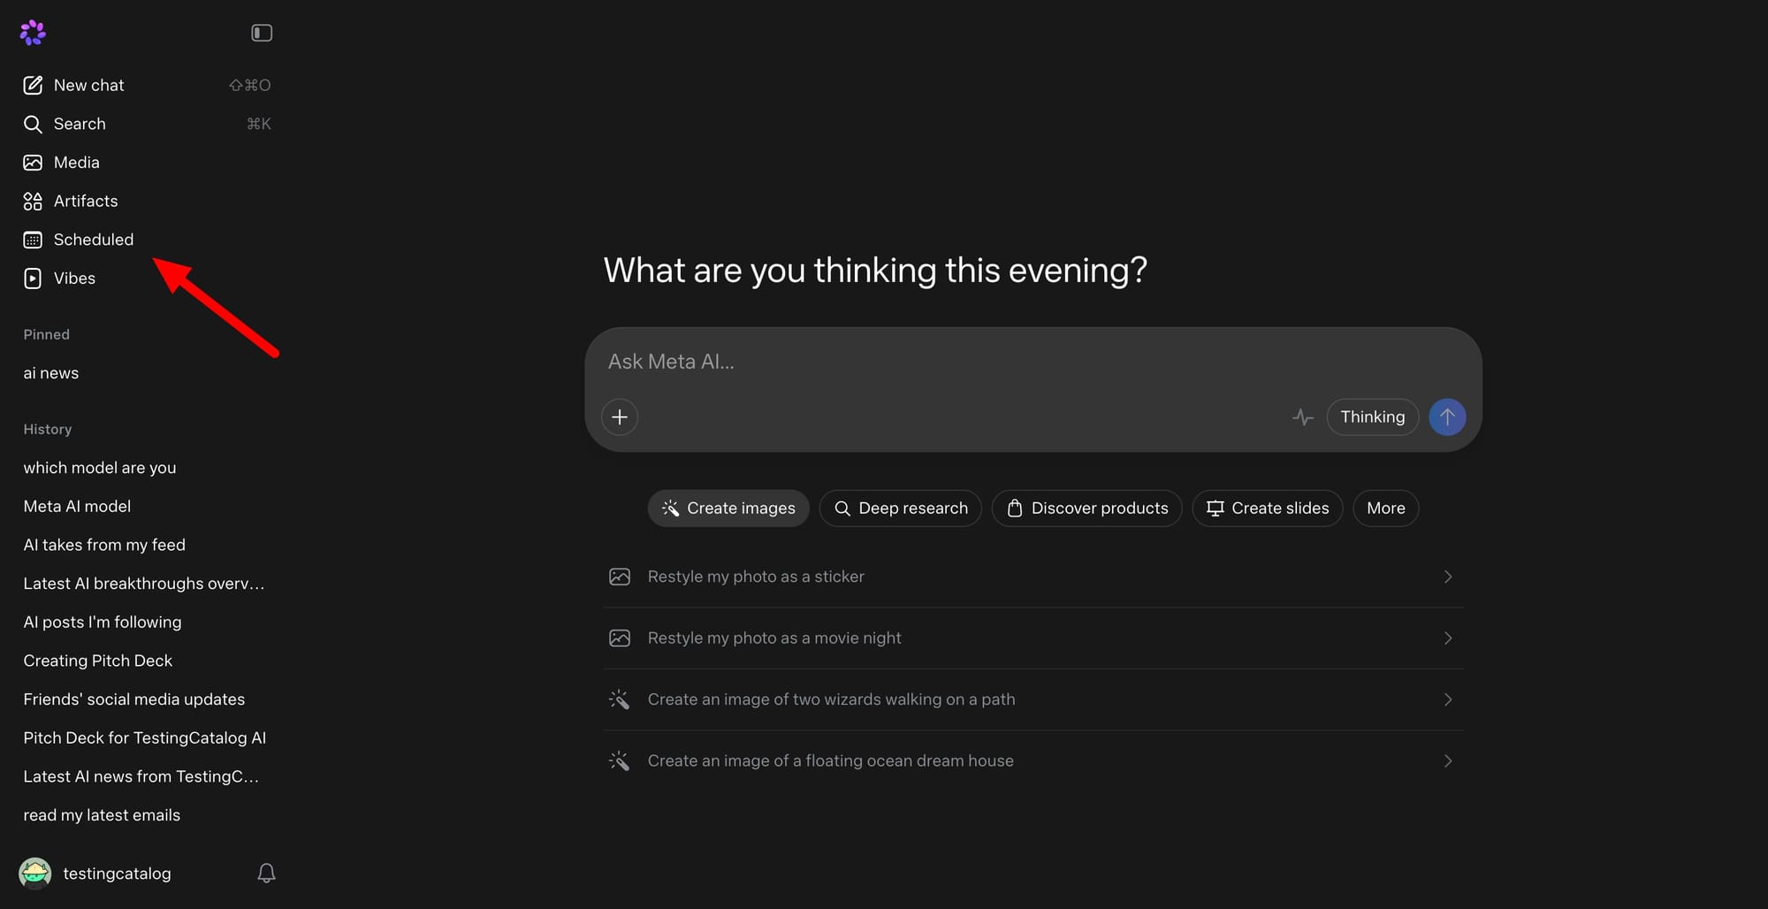Click chevron on two wizards suggestion row
The height and width of the screenshot is (909, 1768).
tap(1448, 699)
